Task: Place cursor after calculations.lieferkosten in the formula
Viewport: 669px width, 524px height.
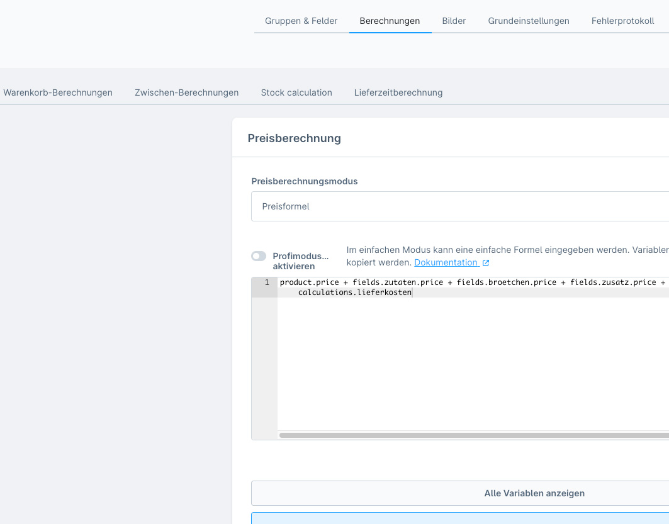Action: [412, 293]
